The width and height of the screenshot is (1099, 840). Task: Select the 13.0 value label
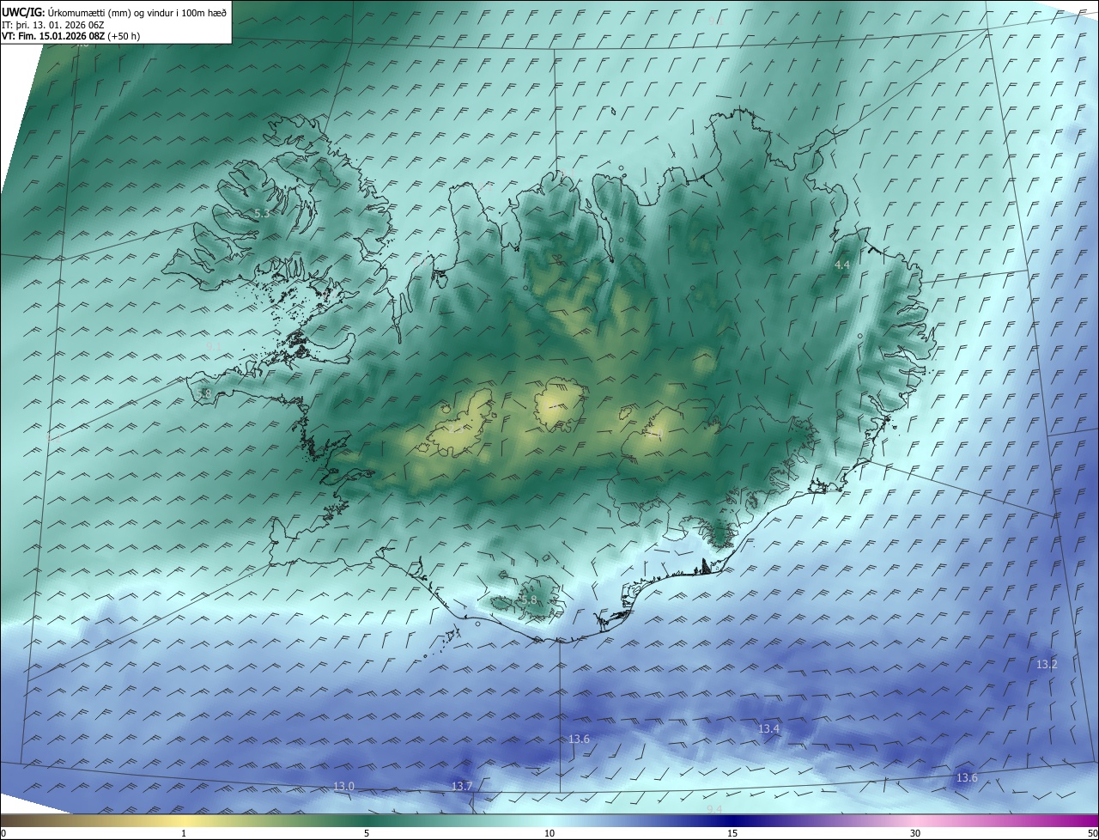[x=343, y=787]
